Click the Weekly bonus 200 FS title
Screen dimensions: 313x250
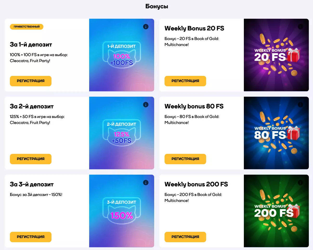point(196,184)
